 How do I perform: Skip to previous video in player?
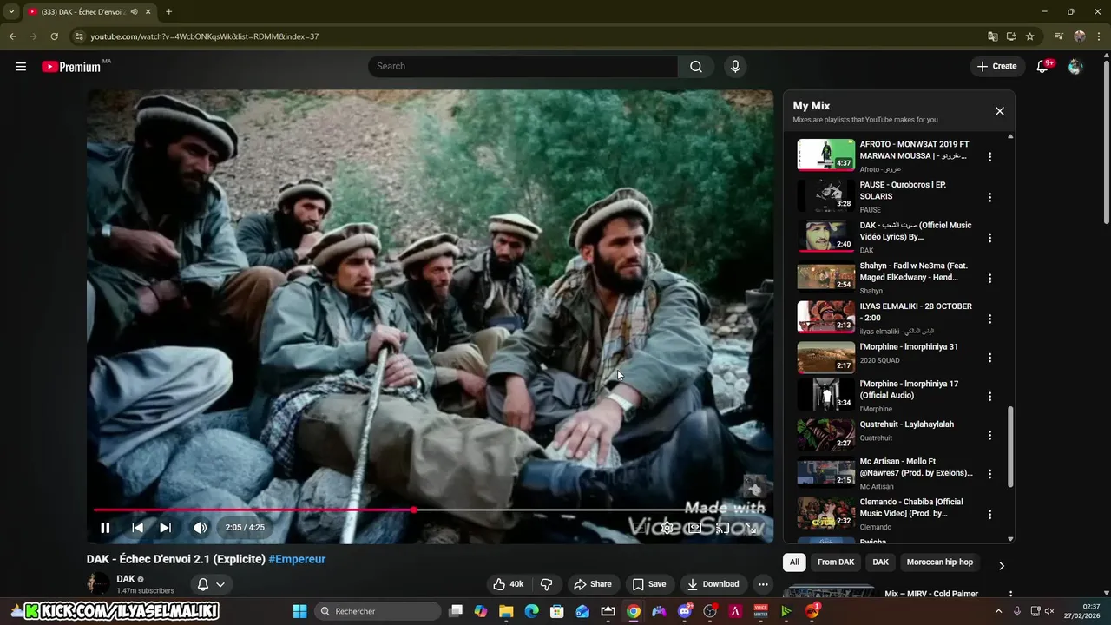137,528
